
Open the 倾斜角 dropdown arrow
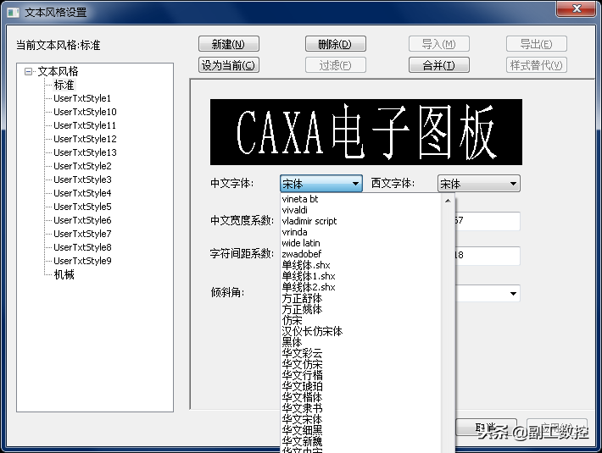click(x=513, y=294)
